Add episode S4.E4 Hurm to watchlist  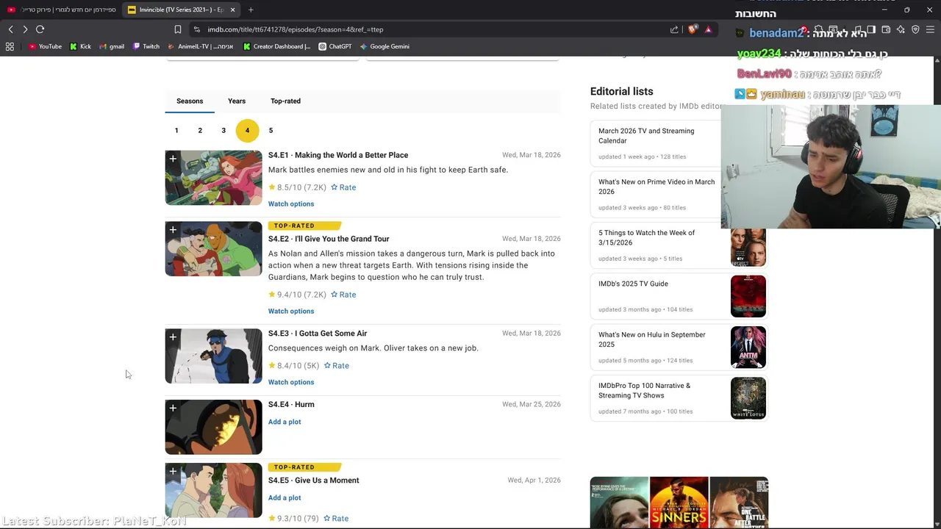tap(173, 409)
